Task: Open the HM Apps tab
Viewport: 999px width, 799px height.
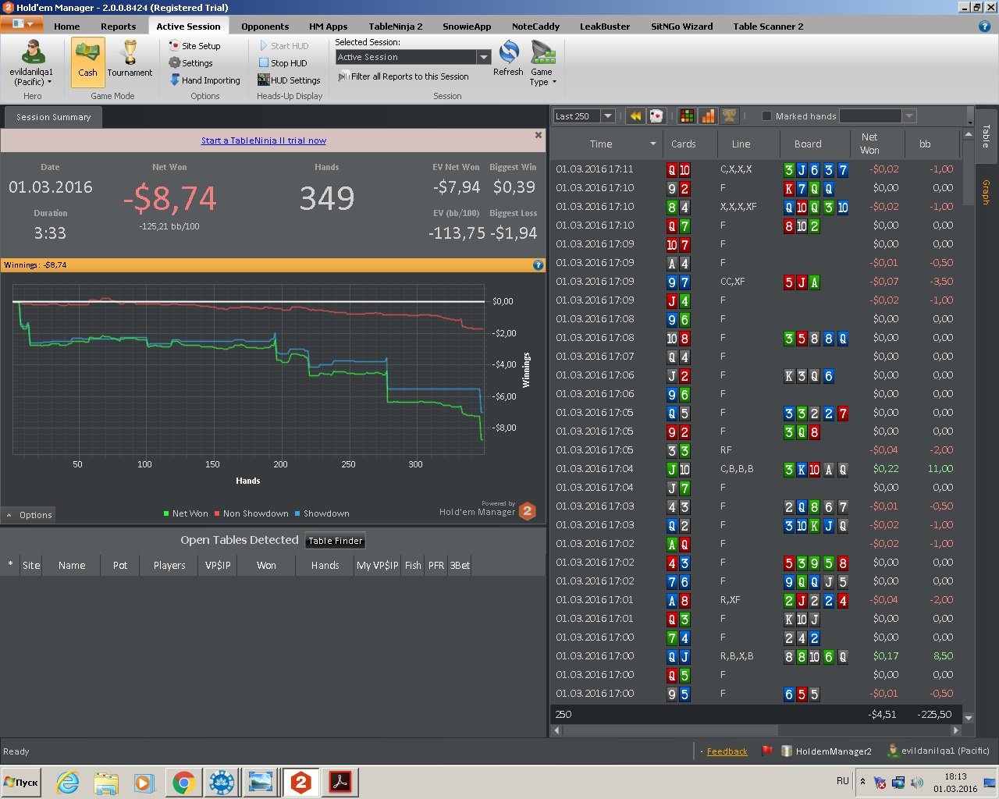Action: 329,27
